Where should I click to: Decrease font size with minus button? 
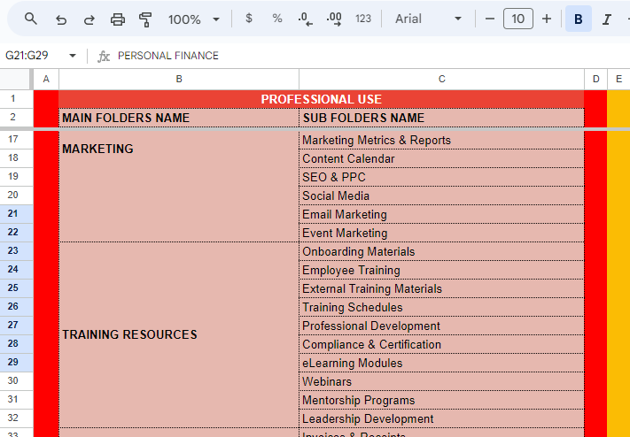(489, 19)
